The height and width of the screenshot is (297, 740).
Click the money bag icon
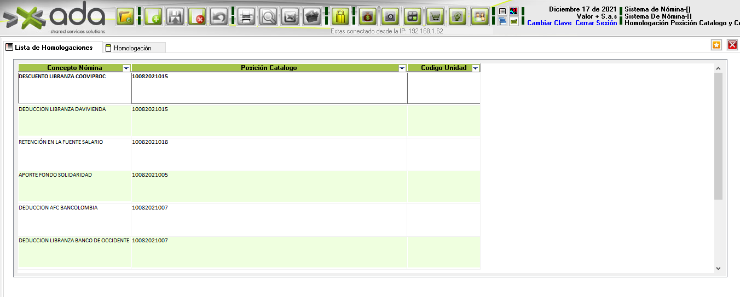click(x=368, y=16)
